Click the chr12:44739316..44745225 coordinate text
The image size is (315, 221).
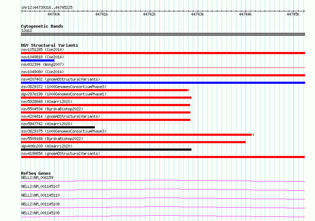47,8
